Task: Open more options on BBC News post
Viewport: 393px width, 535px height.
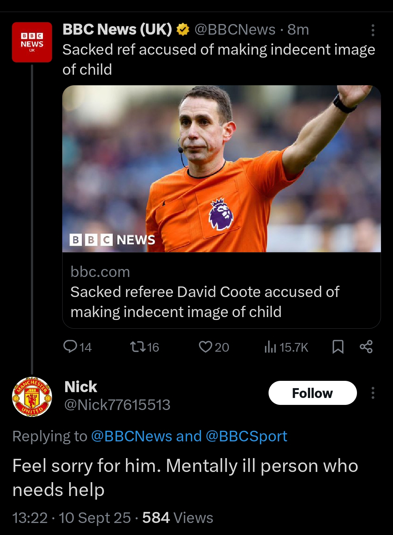Action: [373, 30]
